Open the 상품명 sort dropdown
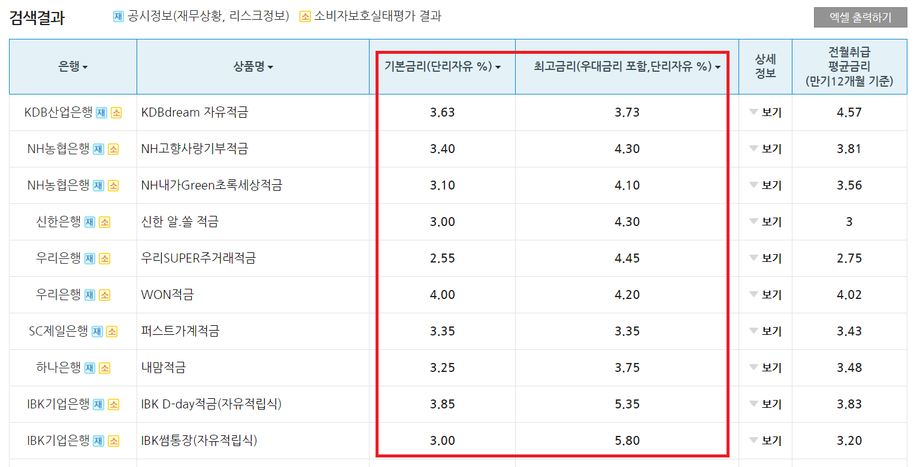 (253, 66)
